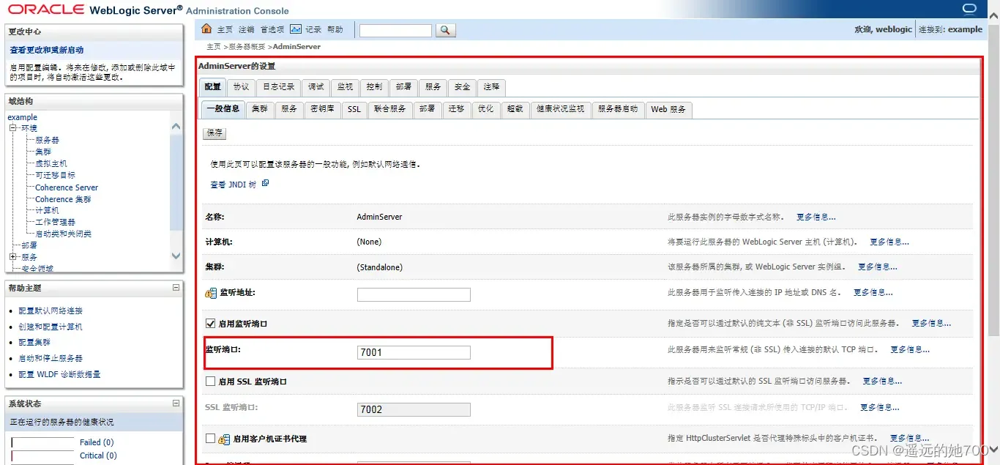This screenshot has height=465, width=1000.
Task: Select 计算机 in the domain tree
Action: click(47, 210)
